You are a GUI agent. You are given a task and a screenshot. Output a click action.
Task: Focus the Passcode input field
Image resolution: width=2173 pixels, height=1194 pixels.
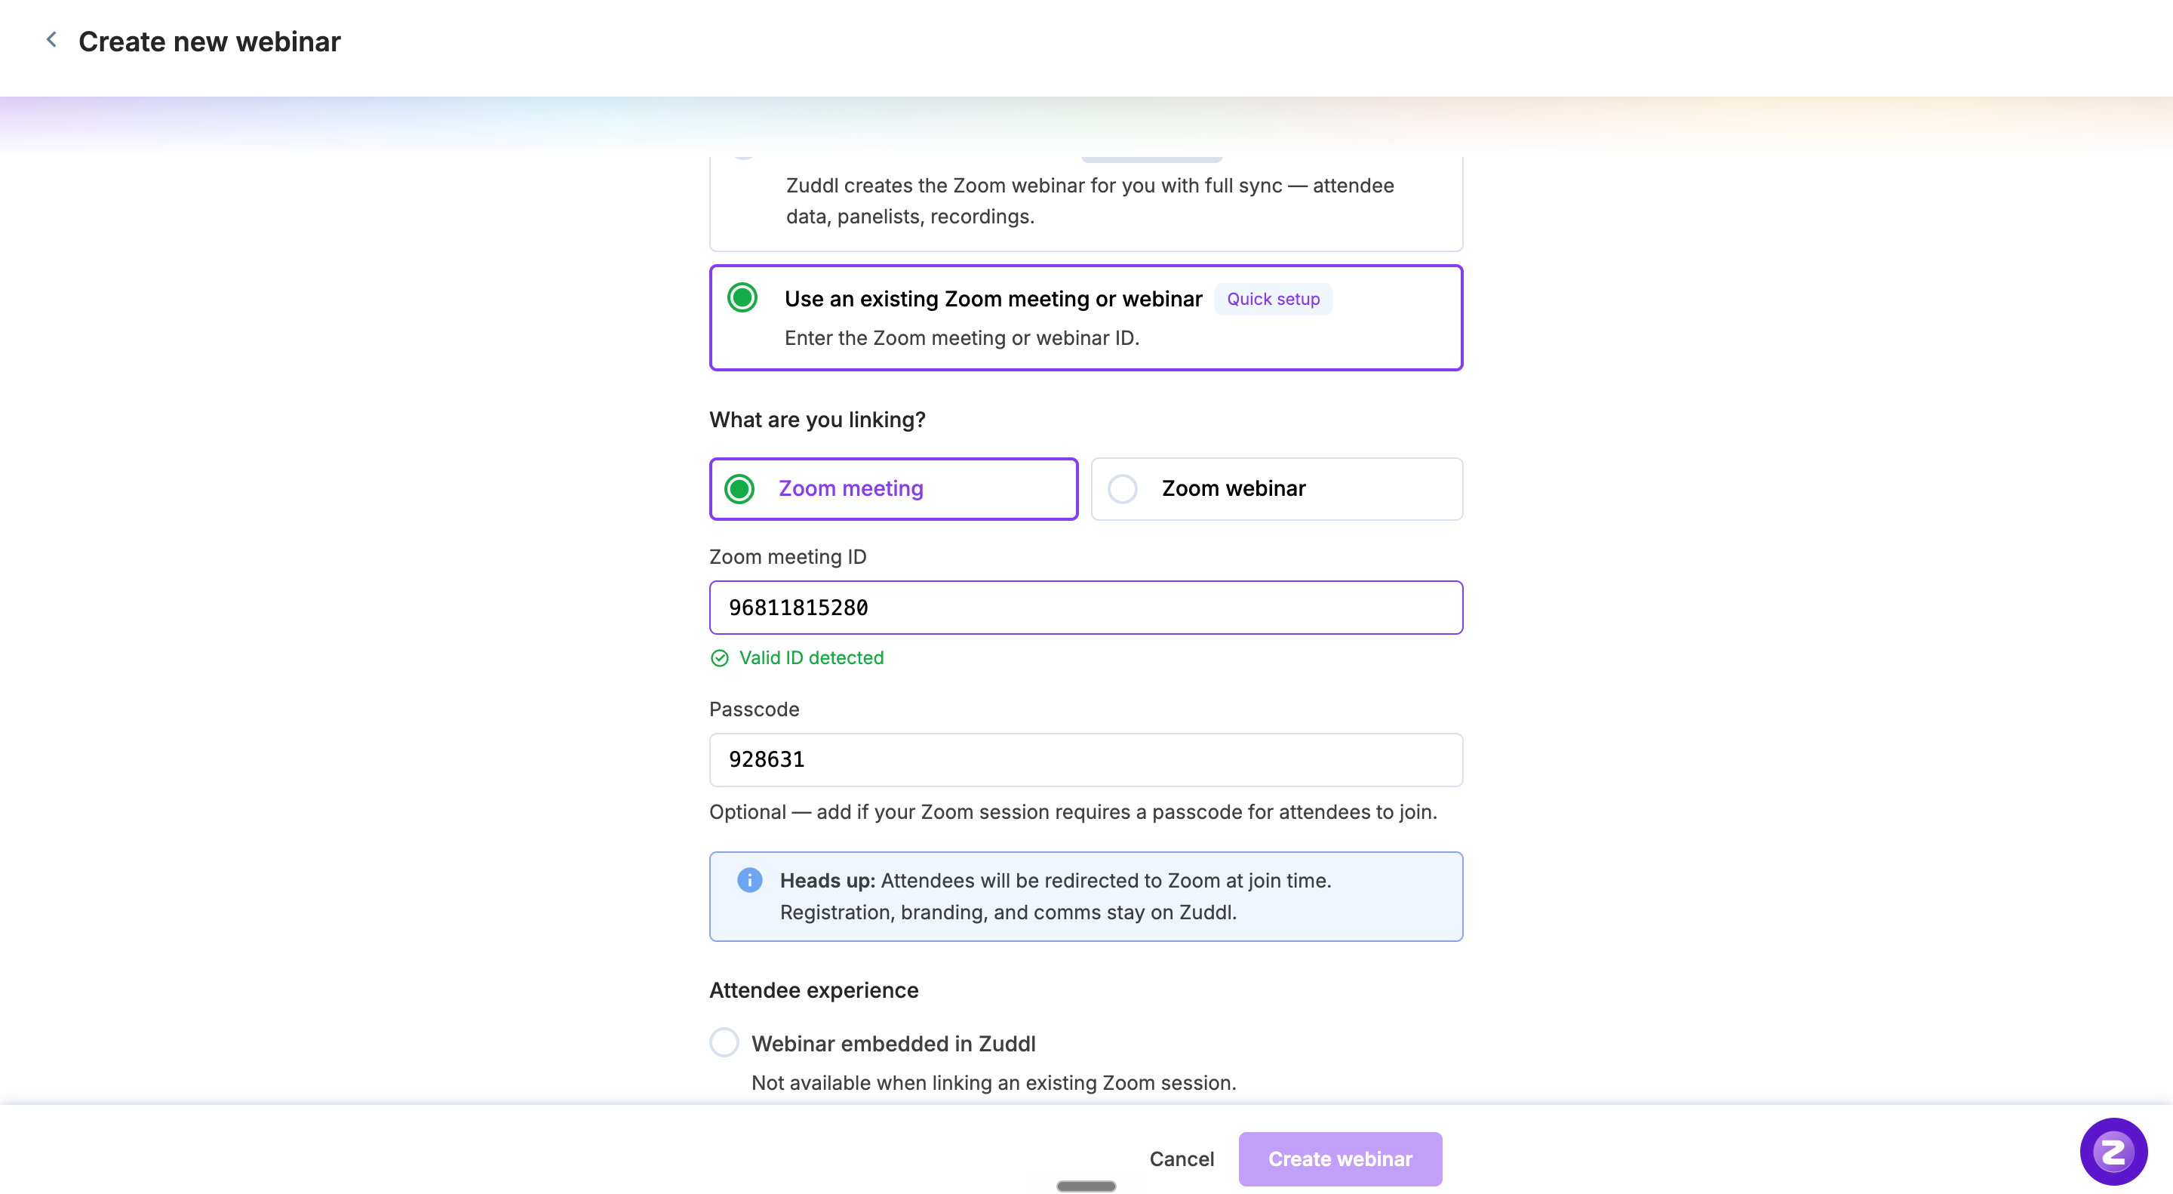pyautogui.click(x=1086, y=759)
